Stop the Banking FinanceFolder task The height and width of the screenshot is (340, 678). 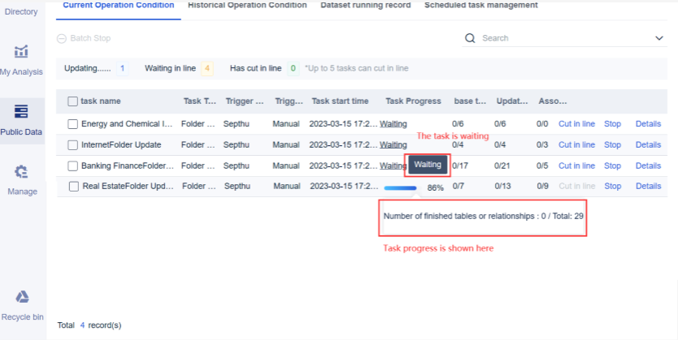[x=612, y=166]
